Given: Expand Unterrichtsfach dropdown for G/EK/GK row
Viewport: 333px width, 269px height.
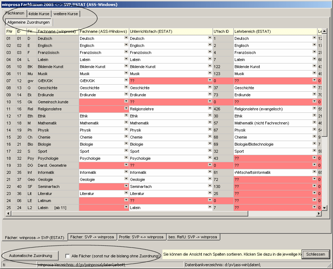Looking at the screenshot, I should (x=209, y=80).
